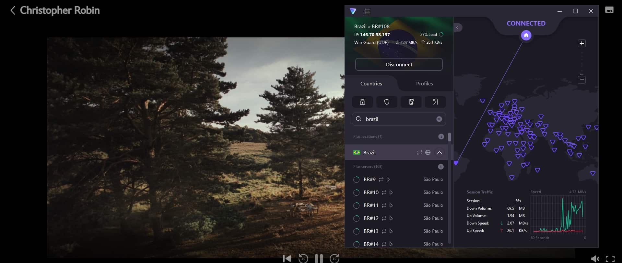Click the connected Brazil marker on the map
The image size is (622, 263).
456,163
